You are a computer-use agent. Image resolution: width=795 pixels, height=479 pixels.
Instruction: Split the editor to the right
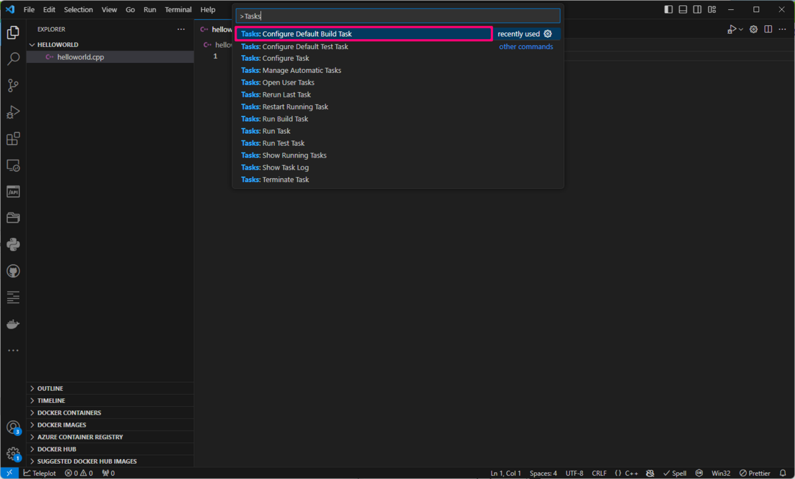pyautogui.click(x=768, y=29)
